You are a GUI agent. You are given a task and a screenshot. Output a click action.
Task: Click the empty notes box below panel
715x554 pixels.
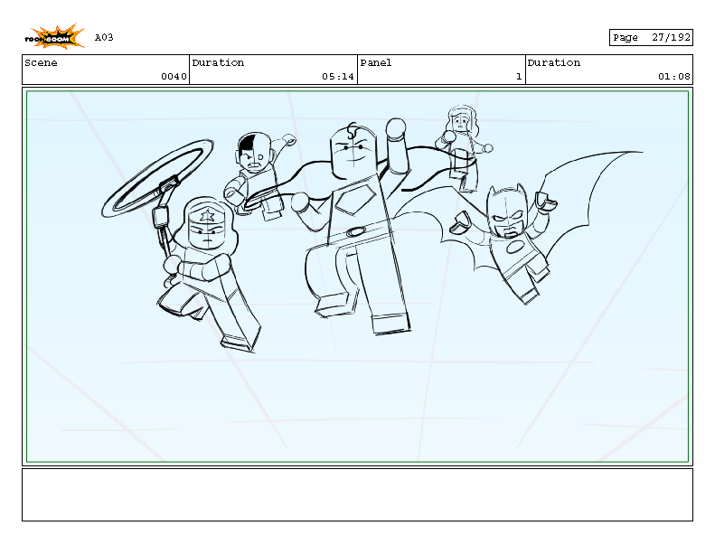pyautogui.click(x=358, y=494)
